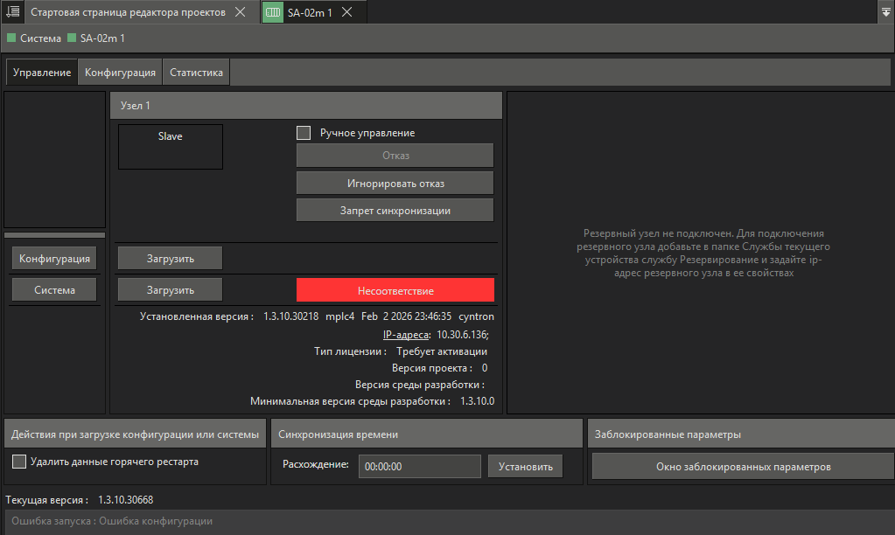
Task: Click the Ошибка запуска status message
Action: point(112,521)
